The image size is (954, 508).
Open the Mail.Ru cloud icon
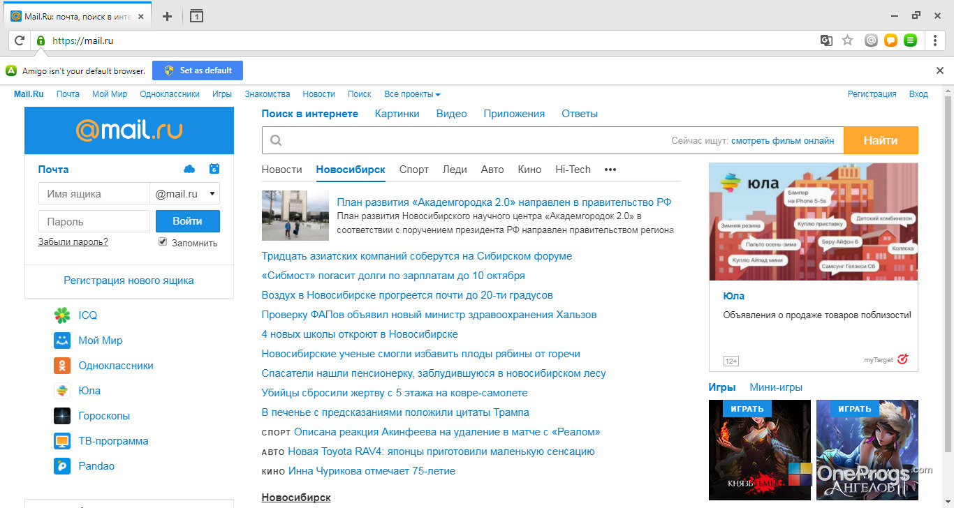click(x=189, y=169)
